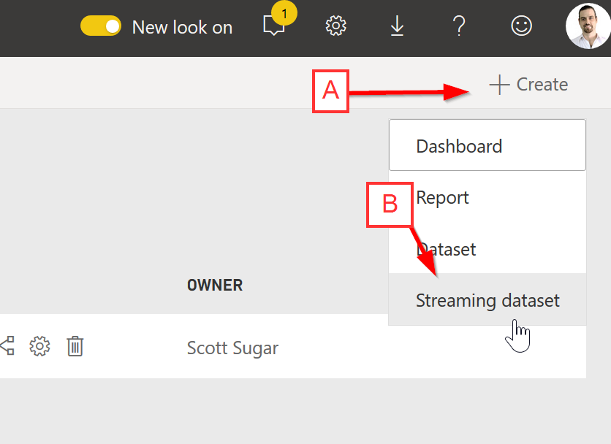
Task: Click the red annotation box labeled B
Action: tap(390, 204)
